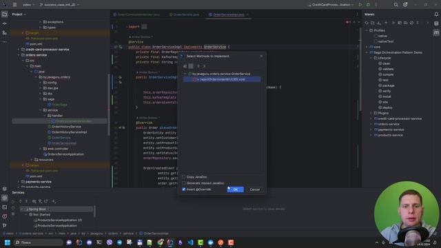Select rejectOrder method in the dialog list

click(x=222, y=80)
